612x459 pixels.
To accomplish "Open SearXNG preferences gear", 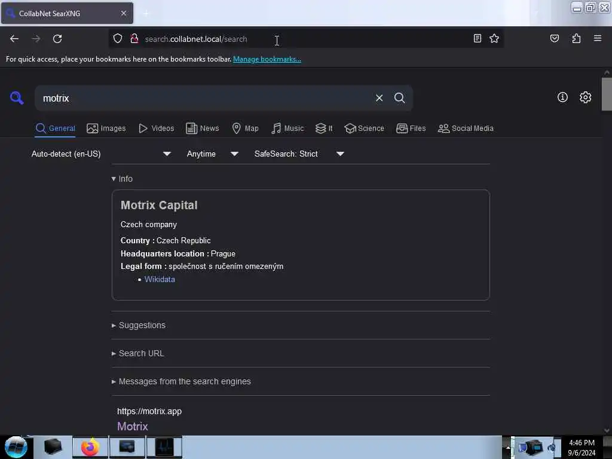I will [585, 97].
